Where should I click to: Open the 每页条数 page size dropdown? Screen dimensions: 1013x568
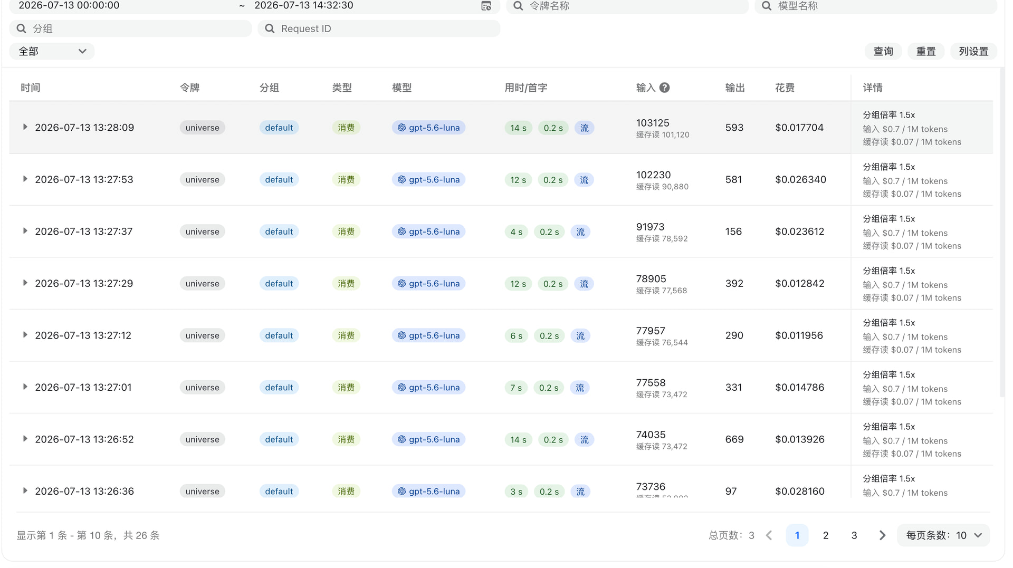click(x=943, y=535)
